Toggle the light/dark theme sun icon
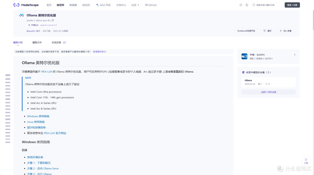Image resolution: width=314 pixels, height=175 pixels. [x=241, y=5]
